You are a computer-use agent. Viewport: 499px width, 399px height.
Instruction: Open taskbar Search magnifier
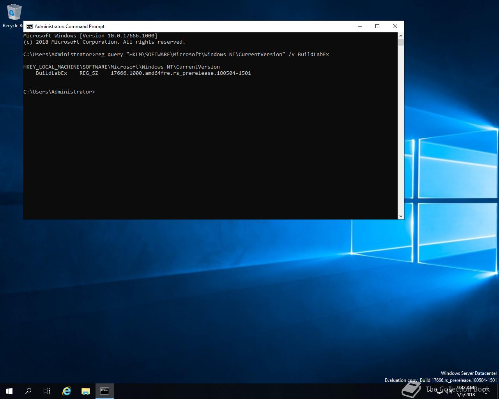(x=28, y=391)
